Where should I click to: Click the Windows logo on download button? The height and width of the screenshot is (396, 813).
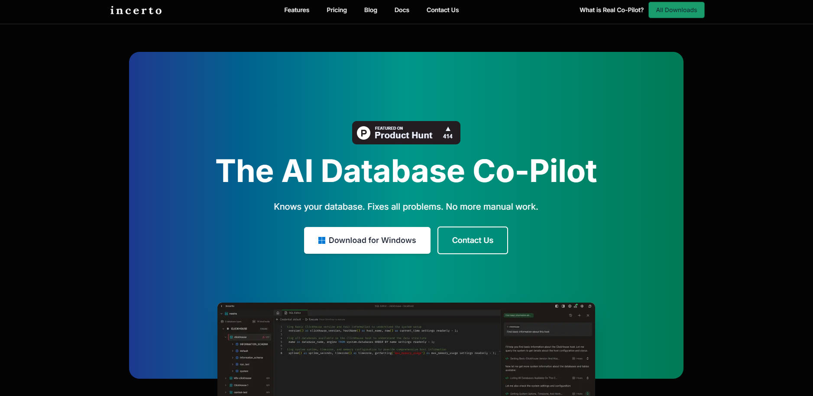(x=322, y=240)
